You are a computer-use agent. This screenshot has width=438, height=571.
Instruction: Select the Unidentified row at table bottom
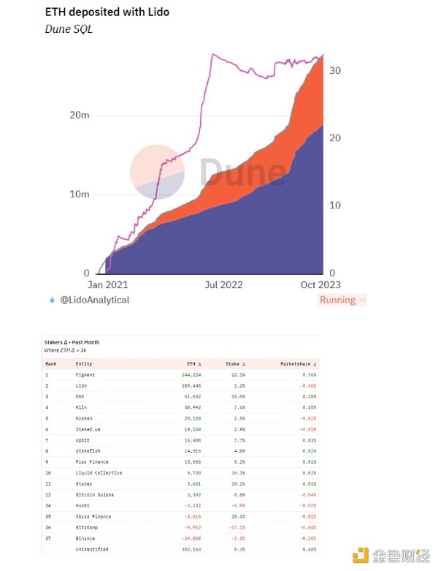tap(180, 550)
